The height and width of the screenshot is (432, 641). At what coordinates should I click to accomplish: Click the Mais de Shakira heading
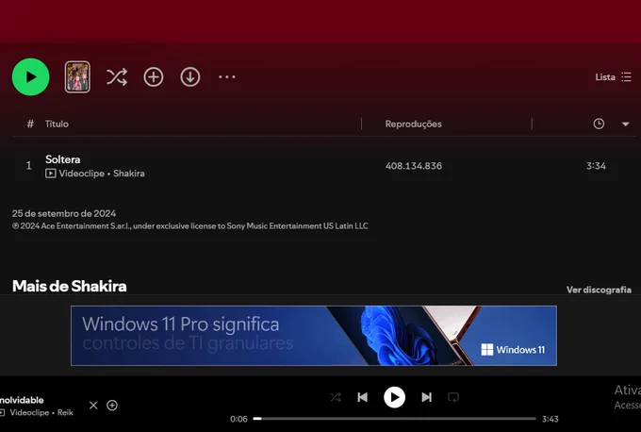[70, 286]
